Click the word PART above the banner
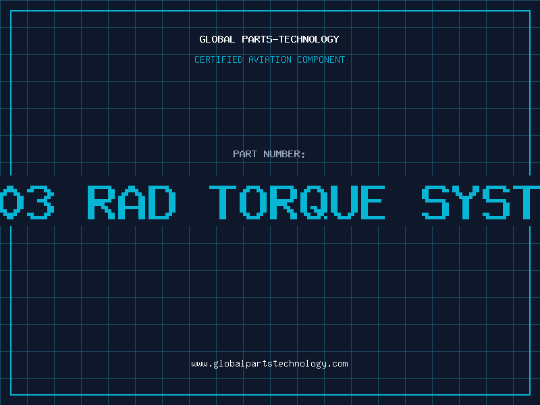This screenshot has height=405, width=540. tap(246, 155)
